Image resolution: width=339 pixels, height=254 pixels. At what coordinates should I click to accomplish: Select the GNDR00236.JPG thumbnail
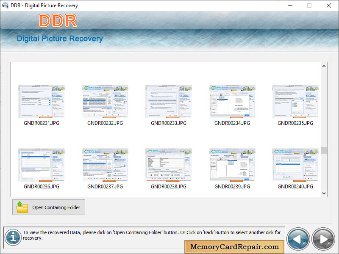click(x=42, y=165)
